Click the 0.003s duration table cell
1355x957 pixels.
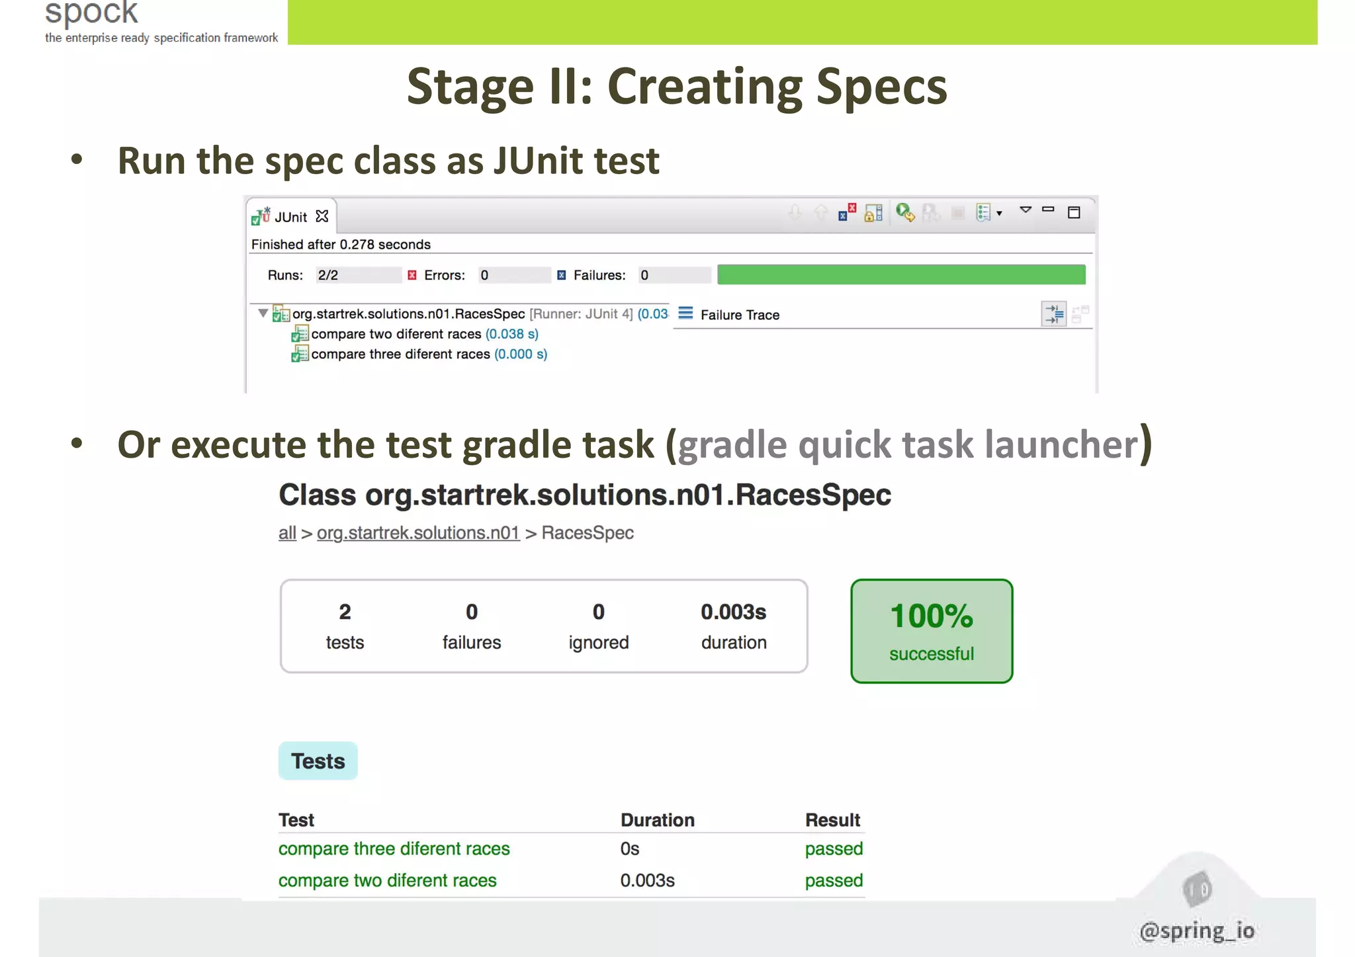pos(647,880)
